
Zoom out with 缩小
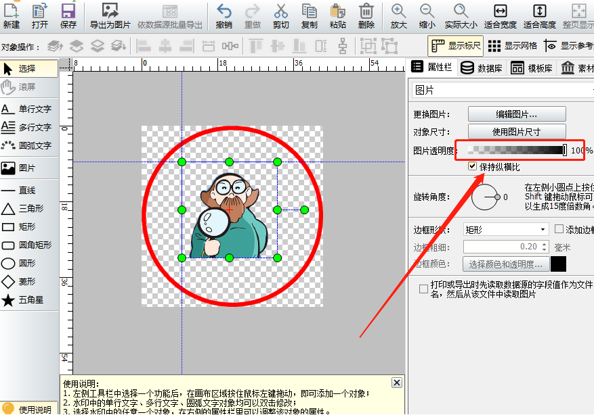pos(427,16)
